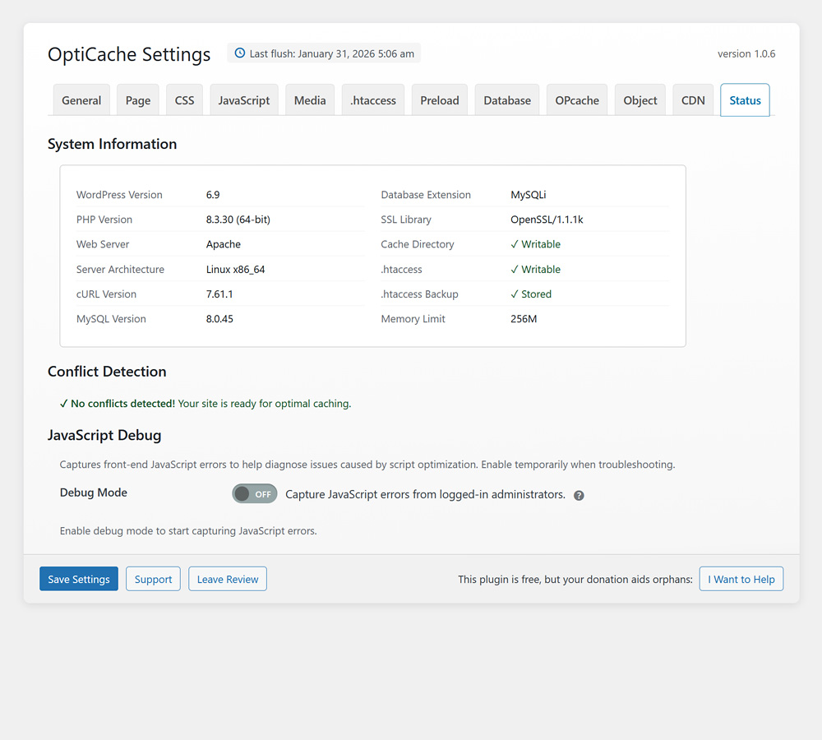Image resolution: width=822 pixels, height=740 pixels.
Task: Open the General tab
Action: (x=81, y=100)
